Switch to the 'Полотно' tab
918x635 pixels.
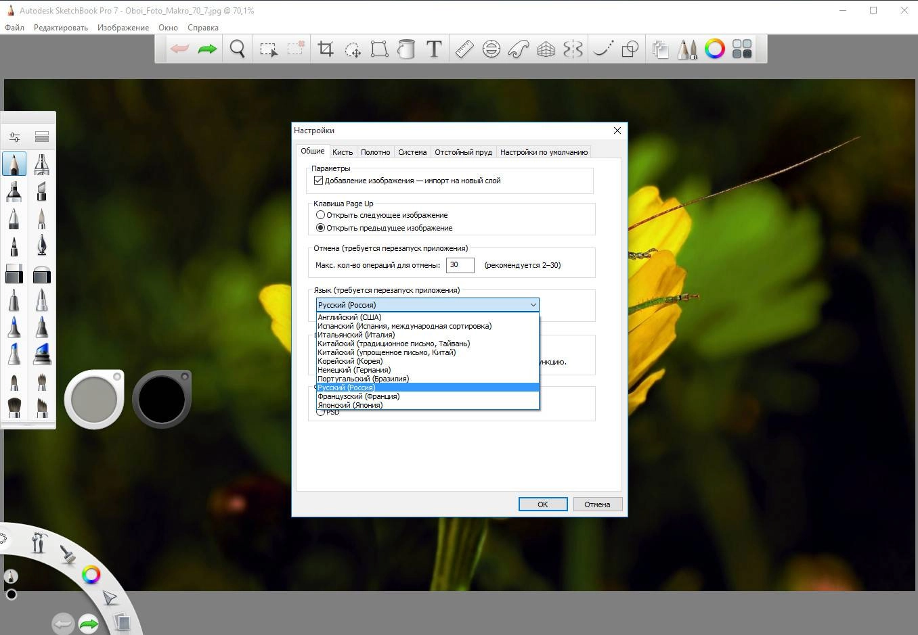tap(375, 152)
